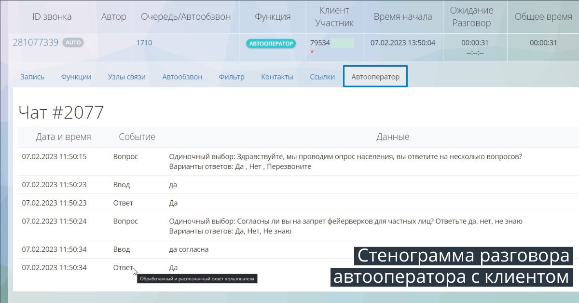Click the Дата и время column header
The image size is (579, 303).
(63, 137)
